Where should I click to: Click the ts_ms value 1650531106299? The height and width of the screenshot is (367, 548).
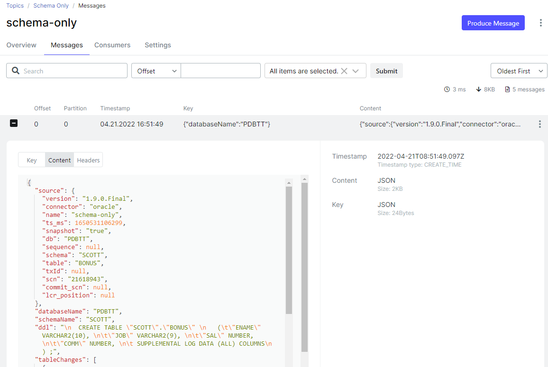pos(99,223)
